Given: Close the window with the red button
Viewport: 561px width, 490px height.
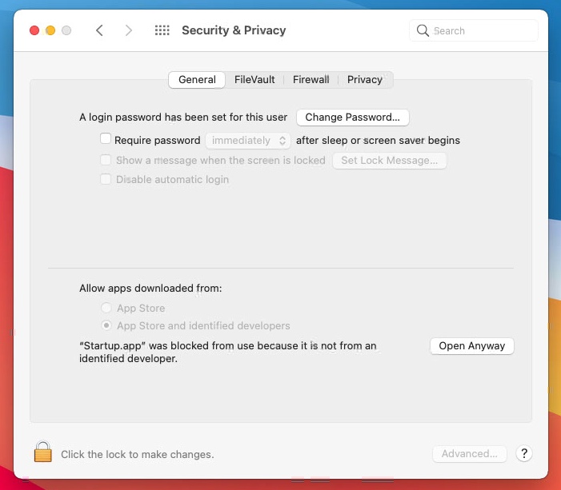Looking at the screenshot, I should pos(34,30).
